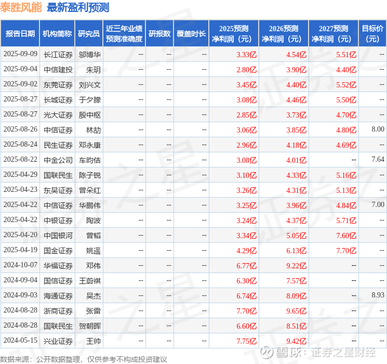Click the 研报数 column header
Viewport: 387px width, 364px height.
[159, 33]
